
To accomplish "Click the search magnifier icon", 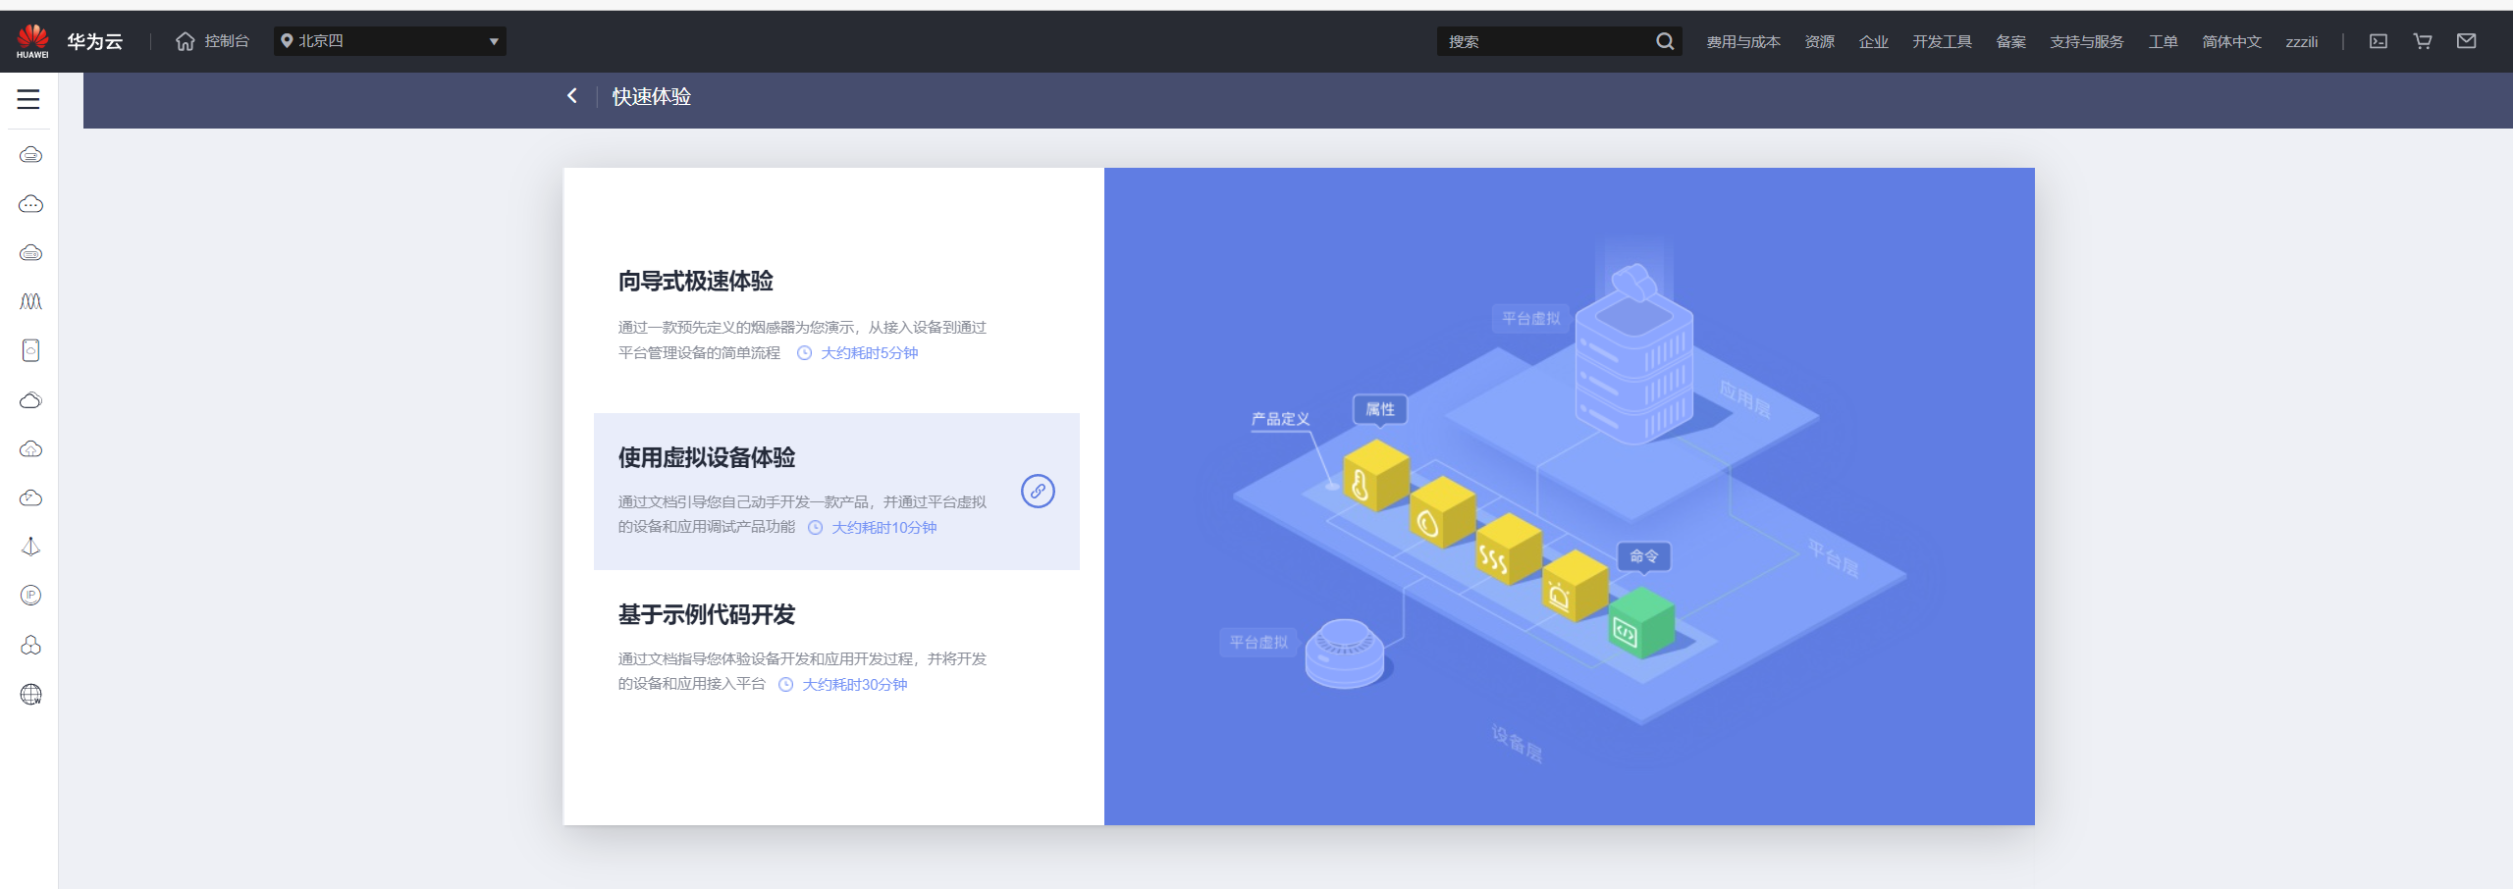I will (1666, 40).
